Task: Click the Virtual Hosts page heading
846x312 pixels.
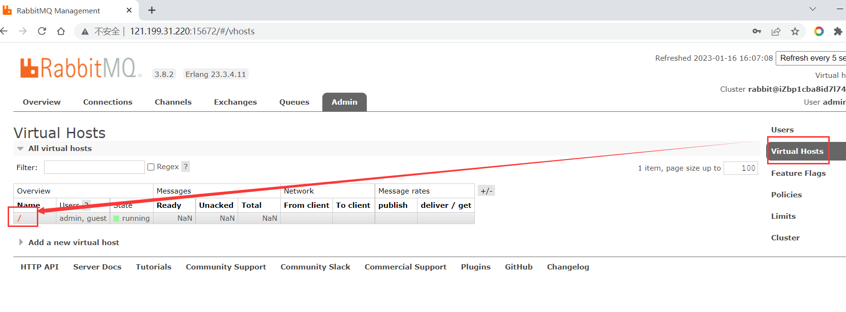Action: coord(60,132)
